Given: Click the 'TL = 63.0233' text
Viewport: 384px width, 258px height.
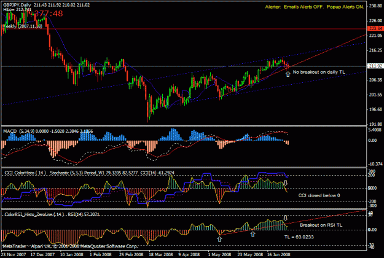Looking at the screenshot, I should click(x=299, y=237).
